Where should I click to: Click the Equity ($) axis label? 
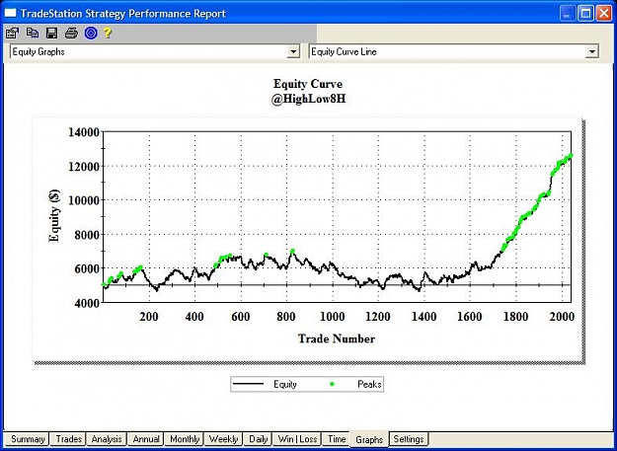click(x=54, y=215)
